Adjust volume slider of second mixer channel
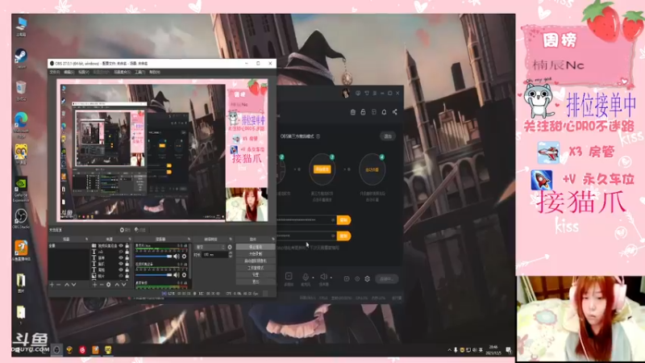This screenshot has width=645, height=363. [154, 275]
